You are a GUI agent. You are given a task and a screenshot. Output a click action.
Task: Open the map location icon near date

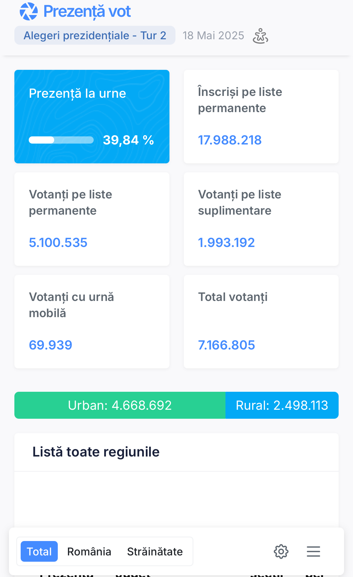click(260, 36)
